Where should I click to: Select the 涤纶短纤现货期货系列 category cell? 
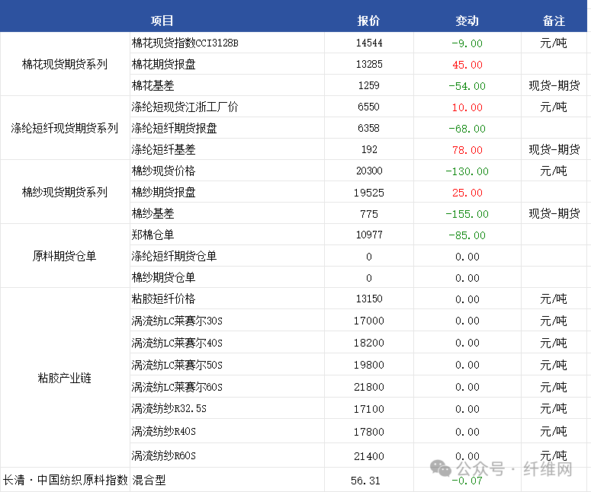(x=65, y=129)
